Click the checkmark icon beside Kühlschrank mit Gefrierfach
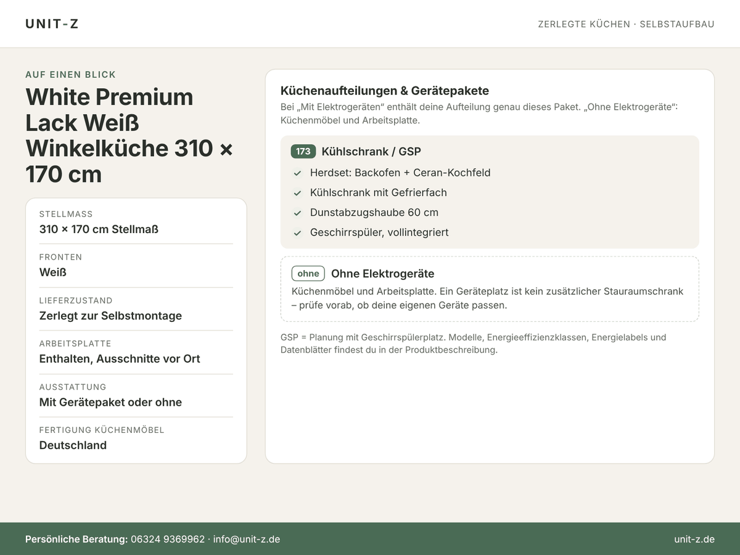 point(297,193)
